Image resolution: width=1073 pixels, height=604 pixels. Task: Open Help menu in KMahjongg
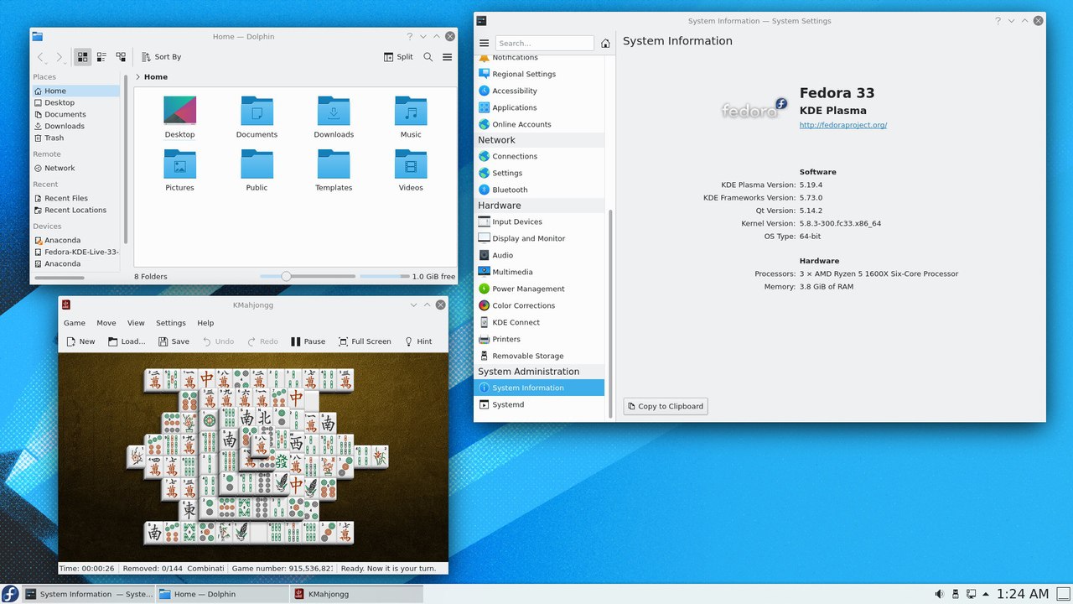pyautogui.click(x=205, y=323)
